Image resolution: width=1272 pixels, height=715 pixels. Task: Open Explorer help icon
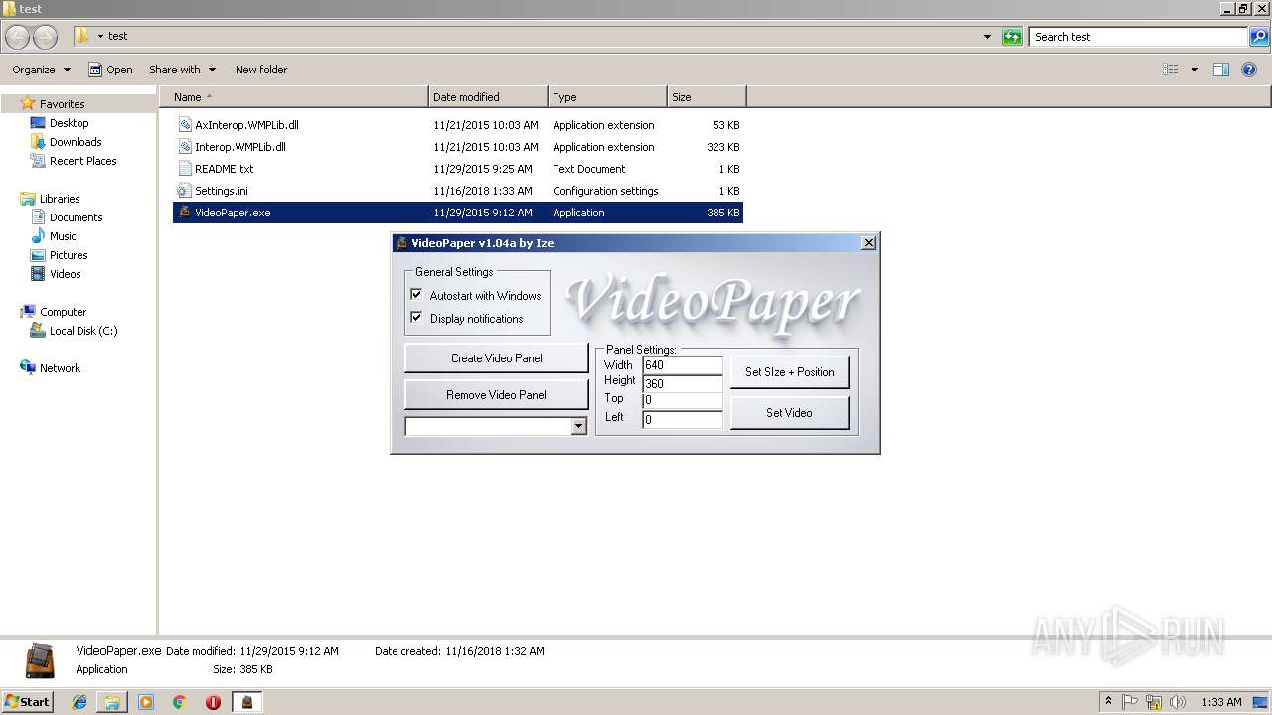[x=1250, y=70]
